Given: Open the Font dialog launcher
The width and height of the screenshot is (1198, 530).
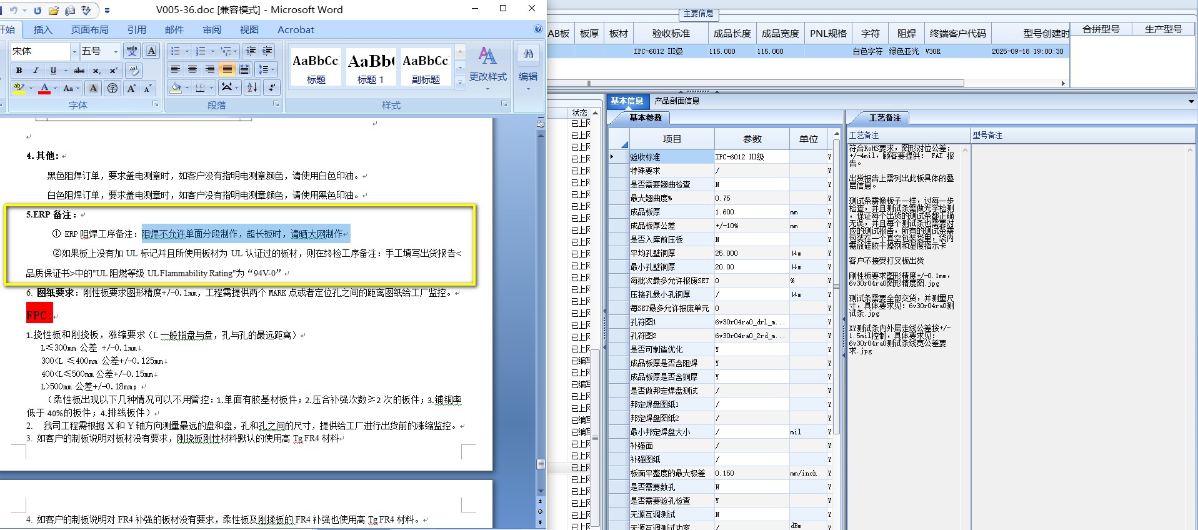Looking at the screenshot, I should [x=156, y=104].
